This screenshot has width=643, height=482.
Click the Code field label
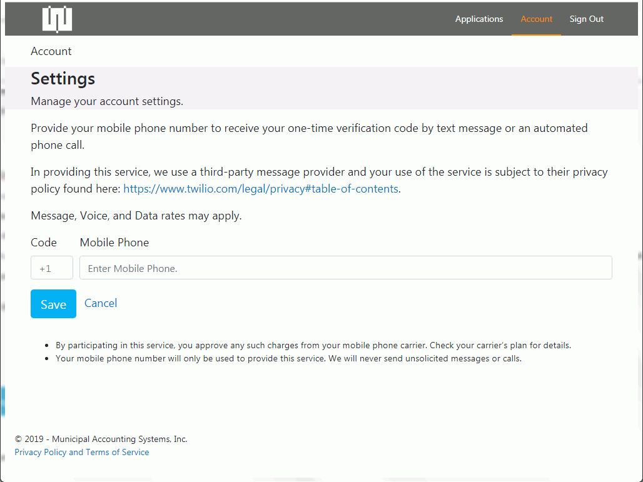pyautogui.click(x=44, y=243)
